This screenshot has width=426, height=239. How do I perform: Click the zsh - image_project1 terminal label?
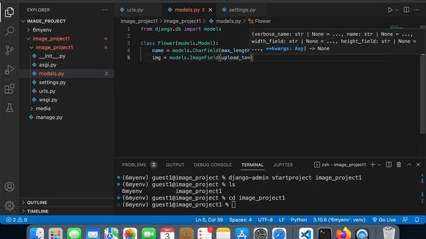[340, 165]
